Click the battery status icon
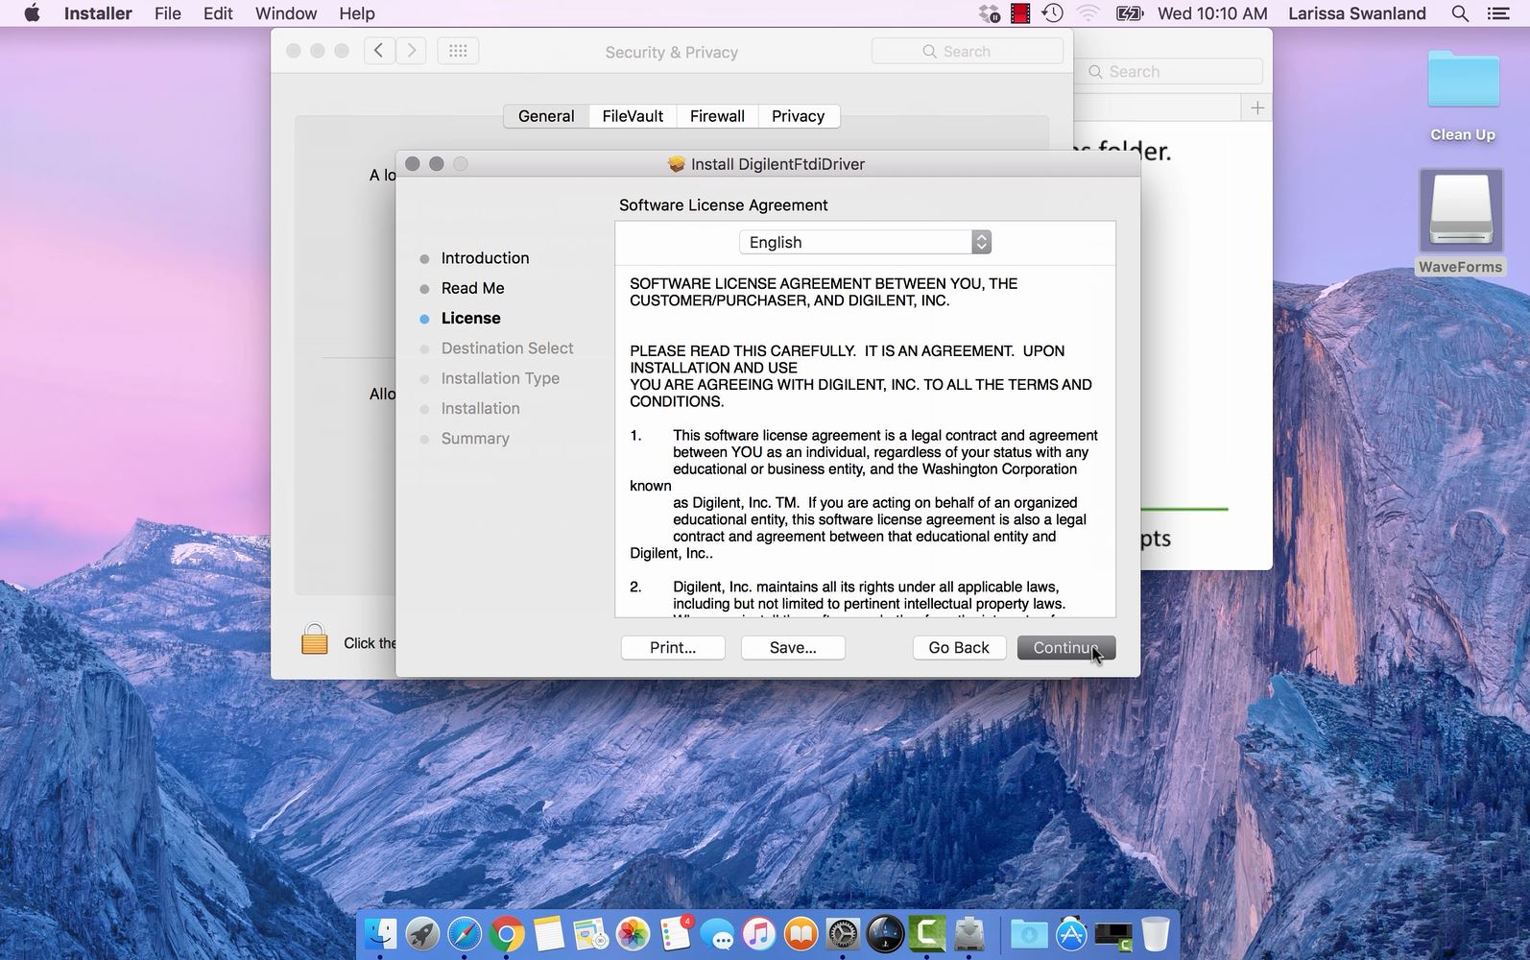This screenshot has width=1530, height=960. pyautogui.click(x=1130, y=13)
